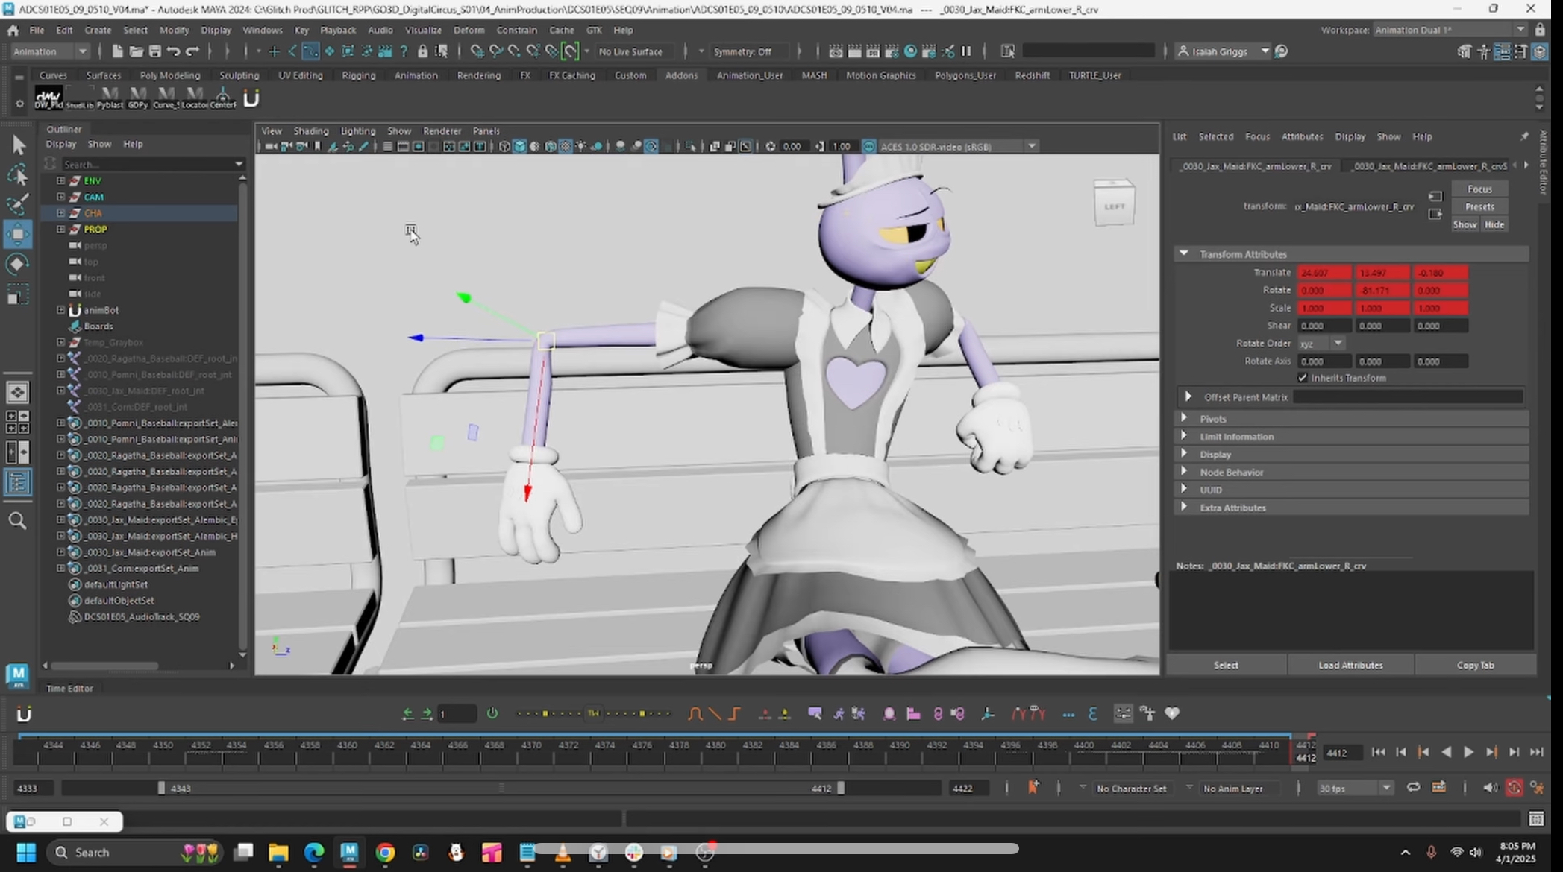1563x872 pixels.
Task: Open the Deform menu
Action: (469, 30)
